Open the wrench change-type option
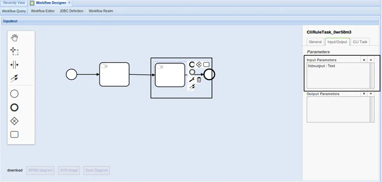Screen dimensions: 382x182 pos(191,80)
